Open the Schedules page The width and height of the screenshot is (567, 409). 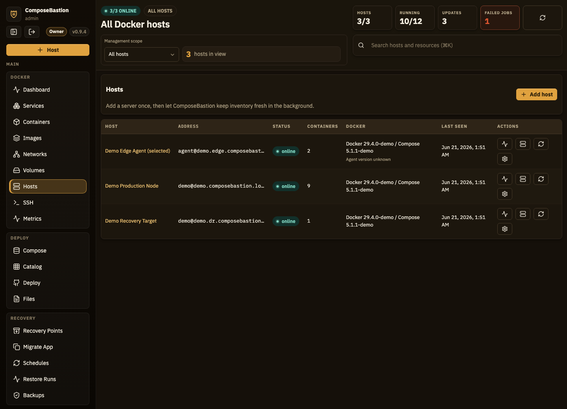[x=48, y=363]
